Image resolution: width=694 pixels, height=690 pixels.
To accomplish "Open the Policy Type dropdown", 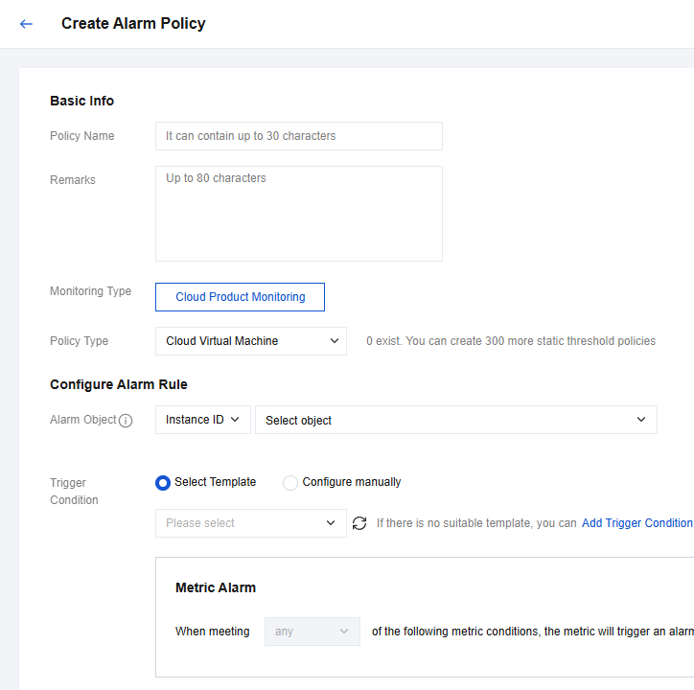I will coord(251,341).
